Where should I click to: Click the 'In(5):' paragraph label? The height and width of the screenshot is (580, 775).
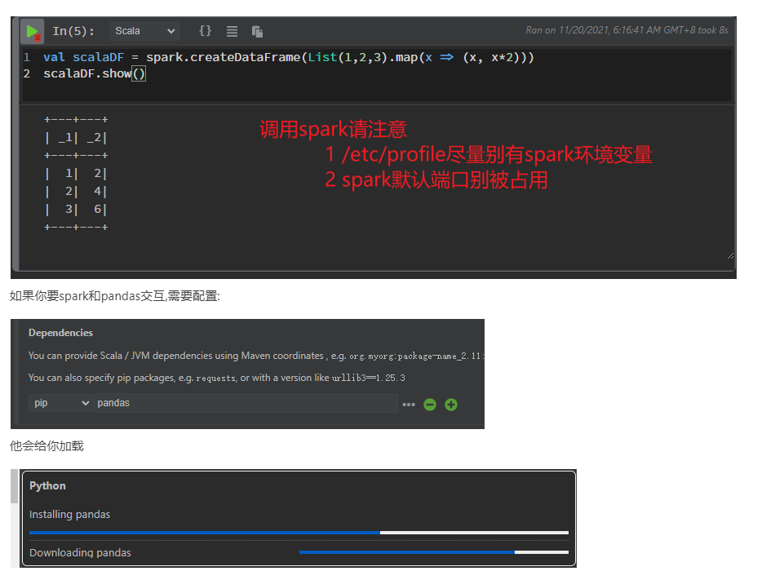click(74, 29)
